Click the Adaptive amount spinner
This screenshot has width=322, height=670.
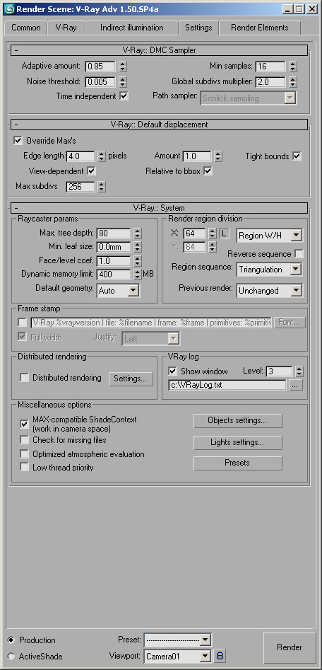(x=123, y=67)
